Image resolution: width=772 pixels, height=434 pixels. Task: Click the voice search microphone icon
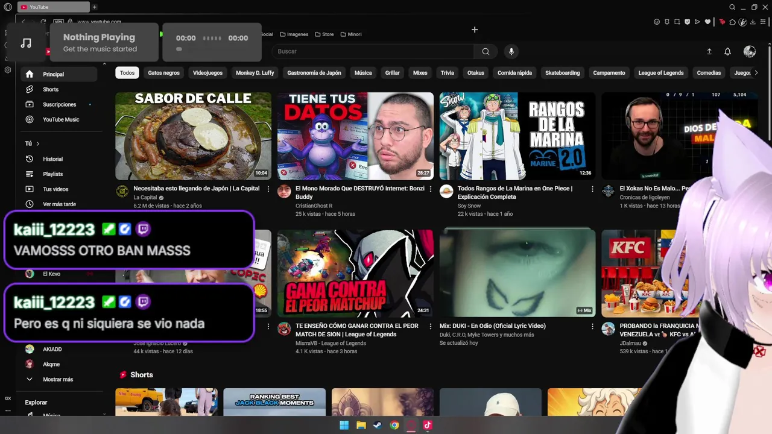[511, 51]
